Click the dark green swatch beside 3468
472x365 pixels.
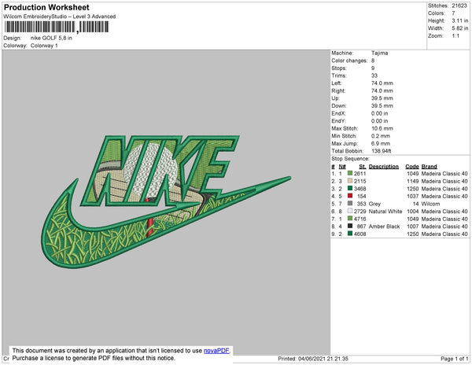pos(350,188)
